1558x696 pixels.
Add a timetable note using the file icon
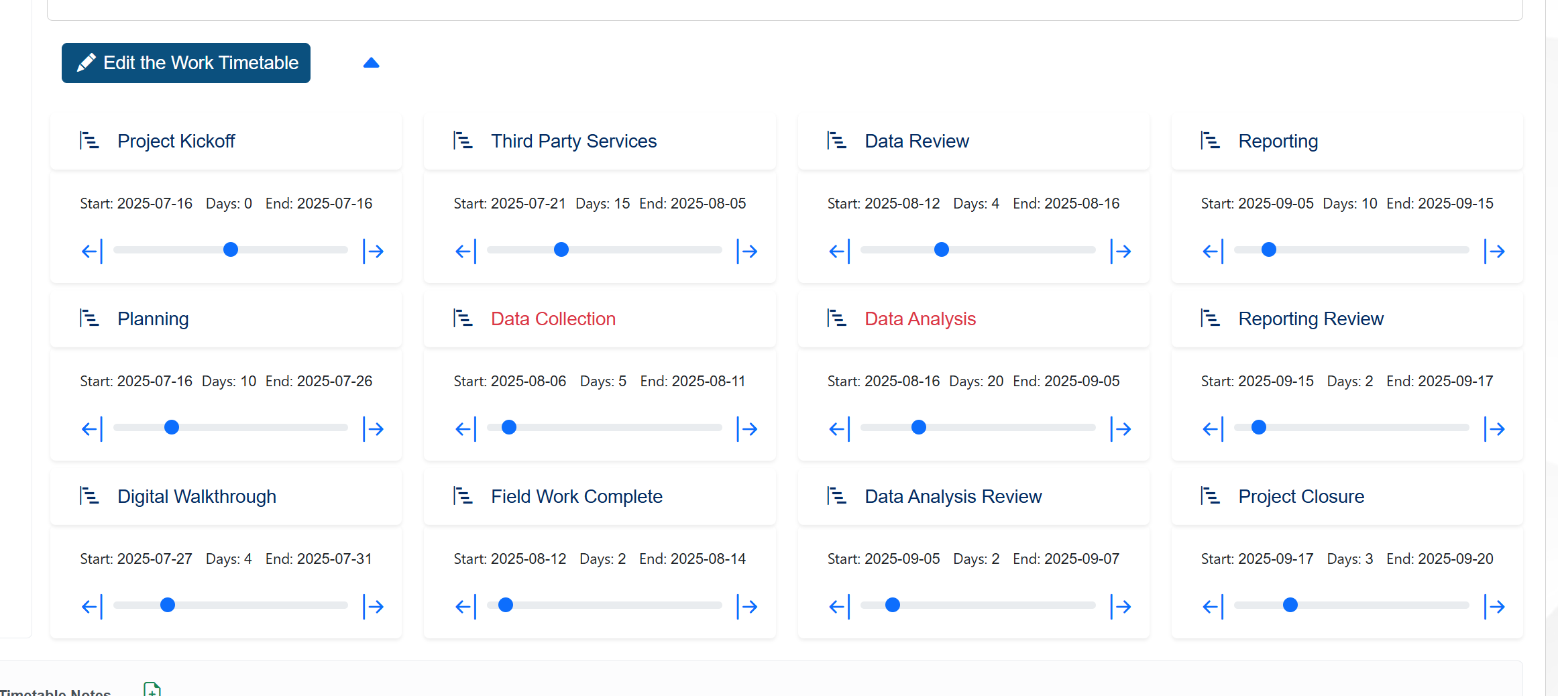click(152, 689)
